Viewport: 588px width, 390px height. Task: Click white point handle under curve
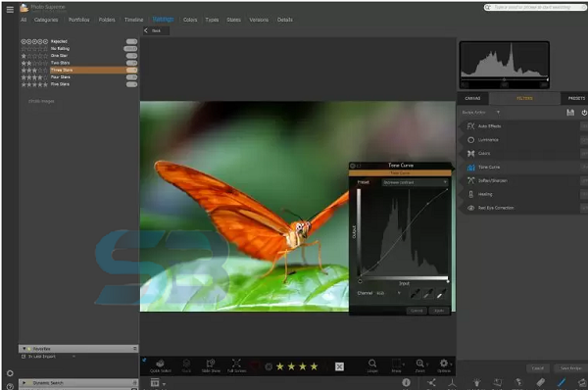pyautogui.click(x=448, y=281)
